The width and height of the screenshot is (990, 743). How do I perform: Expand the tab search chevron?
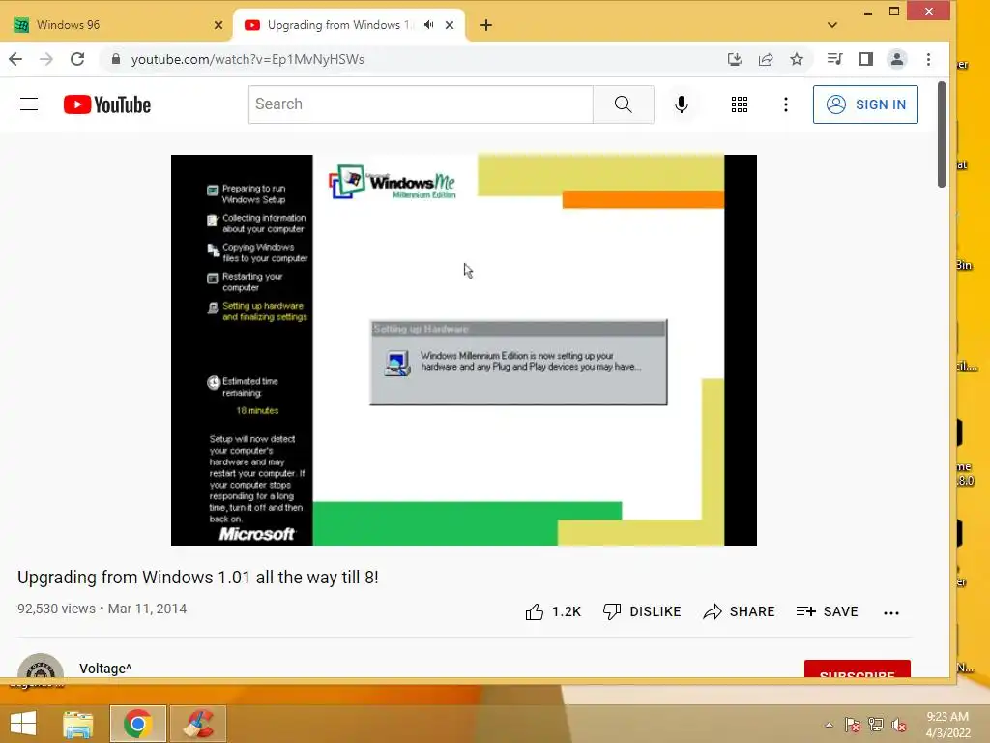(x=832, y=25)
